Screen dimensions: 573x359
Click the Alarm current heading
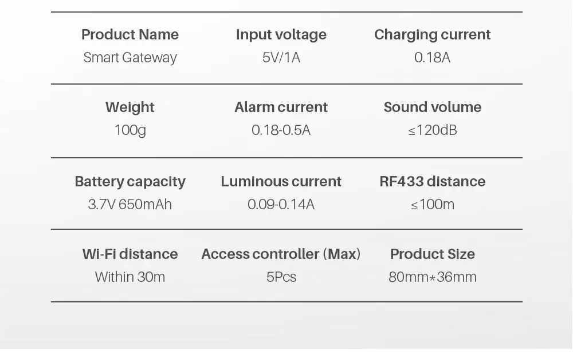pos(281,107)
